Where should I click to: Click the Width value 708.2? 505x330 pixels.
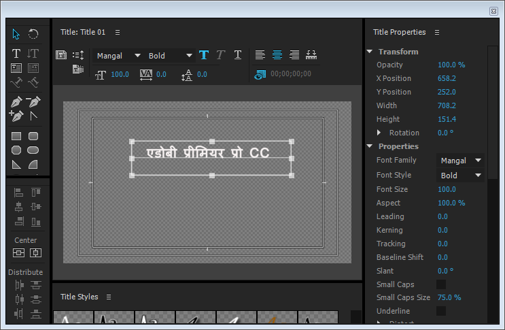coord(447,105)
